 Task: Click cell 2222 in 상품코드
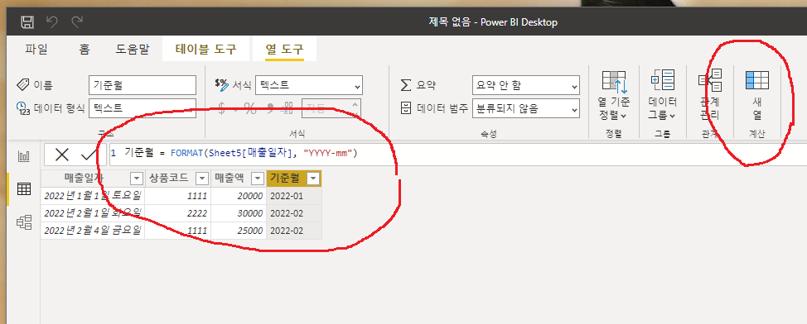click(177, 213)
